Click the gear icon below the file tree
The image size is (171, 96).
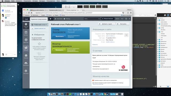click(x=160, y=86)
